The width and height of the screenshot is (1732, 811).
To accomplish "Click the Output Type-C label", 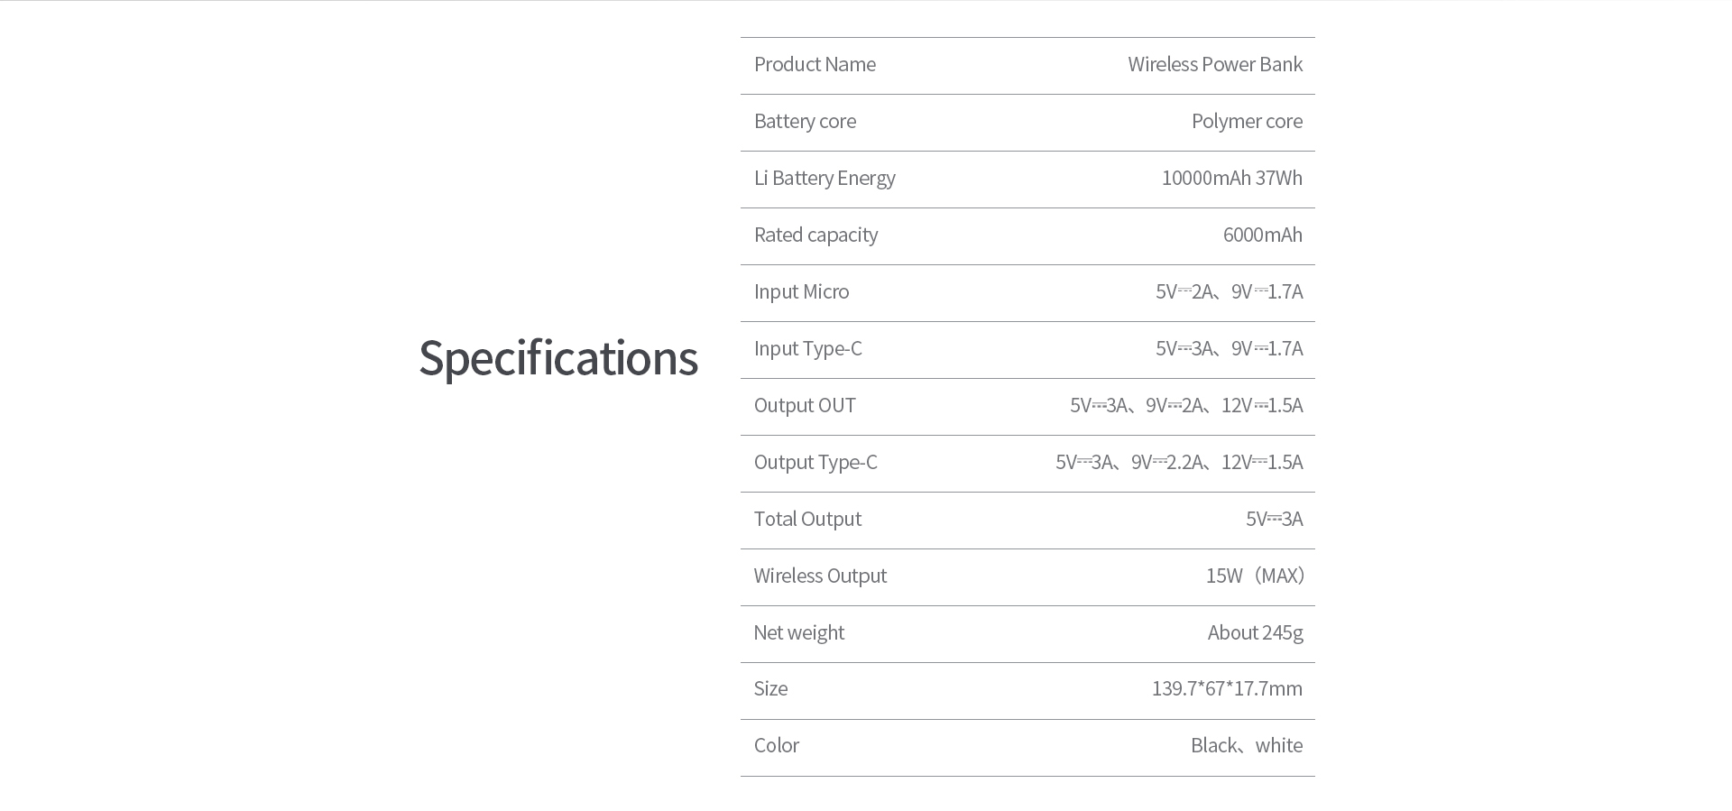I will [815, 463].
